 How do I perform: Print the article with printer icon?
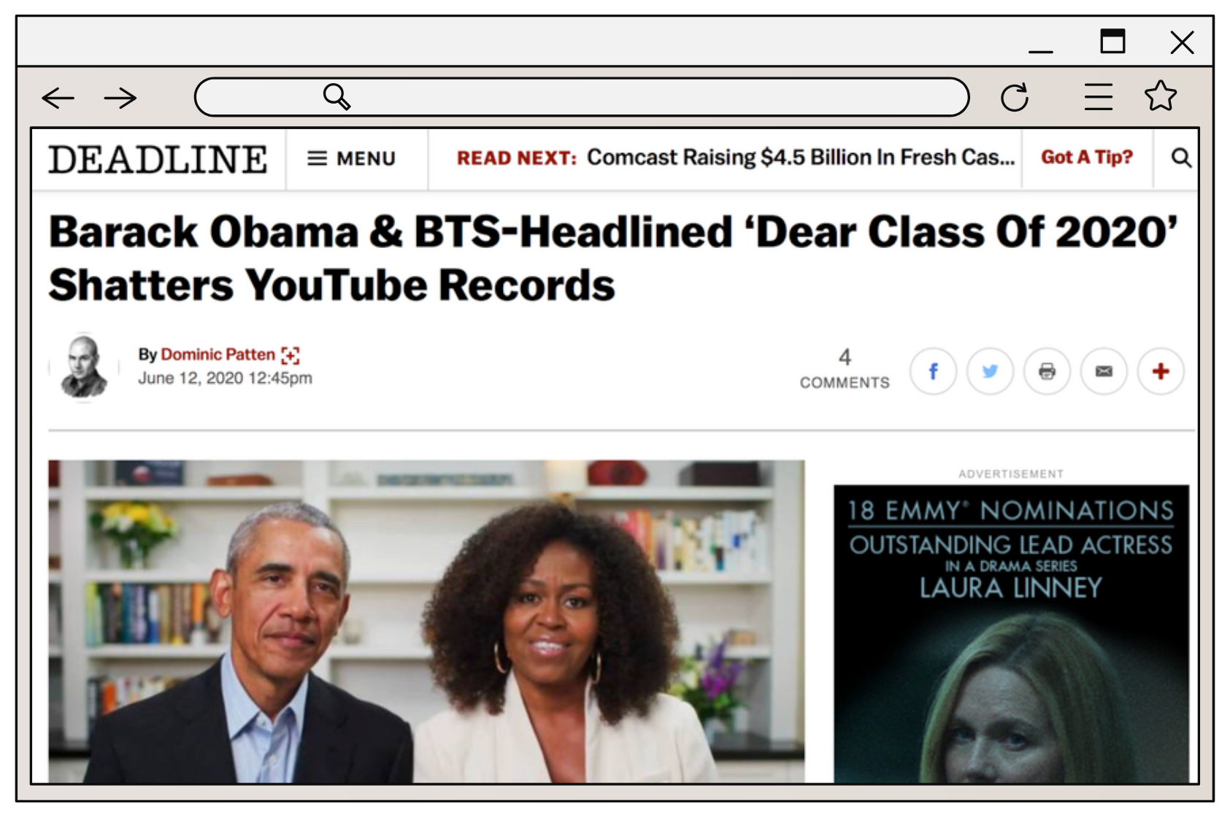click(1047, 371)
